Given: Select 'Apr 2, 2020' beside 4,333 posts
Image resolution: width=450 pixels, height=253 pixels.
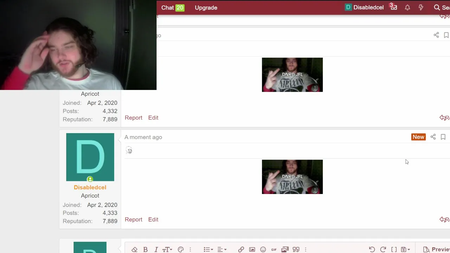Looking at the screenshot, I should click(x=102, y=205).
